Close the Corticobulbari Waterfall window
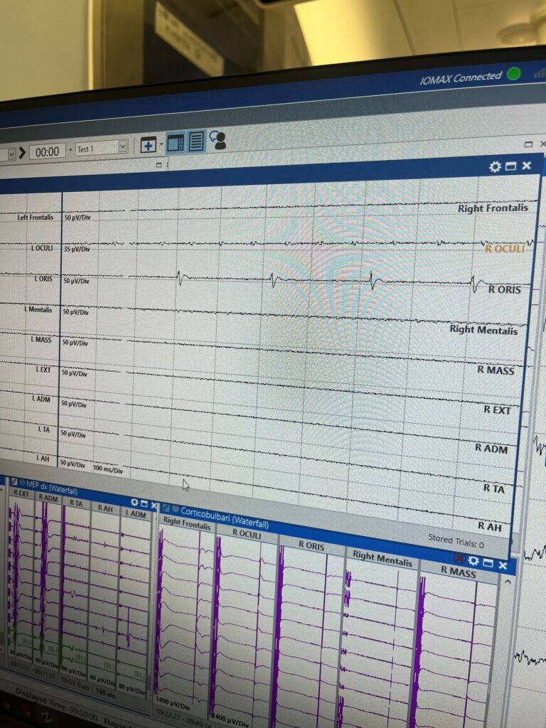Image resolution: width=546 pixels, height=728 pixels. [503, 565]
